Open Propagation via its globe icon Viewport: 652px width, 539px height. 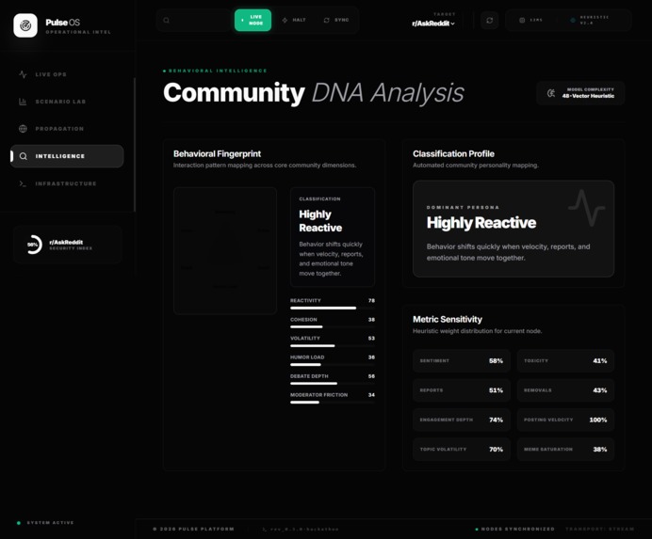pos(23,129)
